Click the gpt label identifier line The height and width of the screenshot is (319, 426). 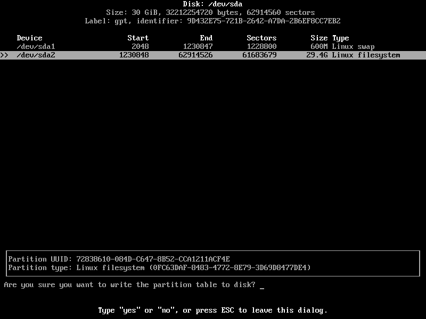(212, 21)
